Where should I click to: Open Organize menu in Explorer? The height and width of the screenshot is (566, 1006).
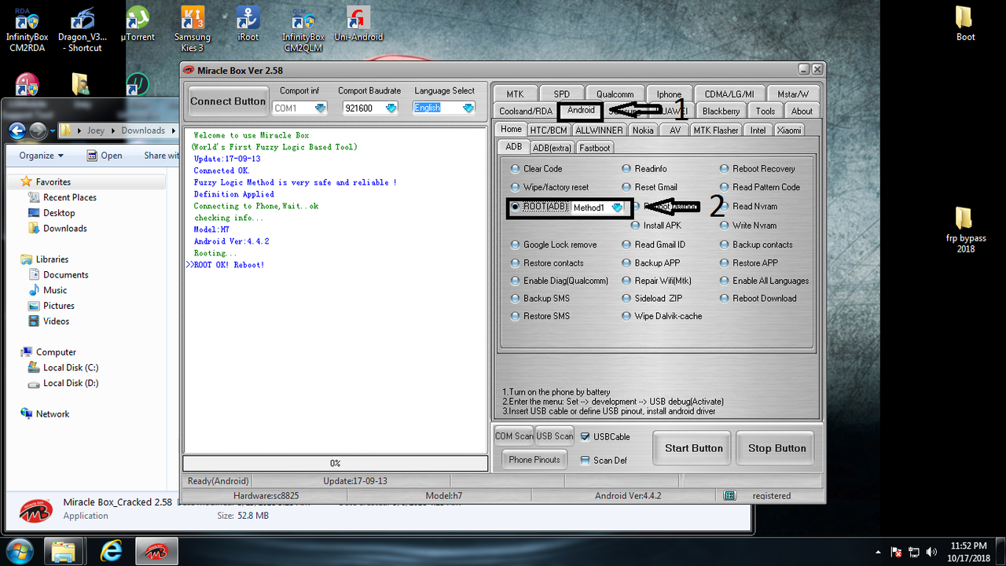click(41, 156)
